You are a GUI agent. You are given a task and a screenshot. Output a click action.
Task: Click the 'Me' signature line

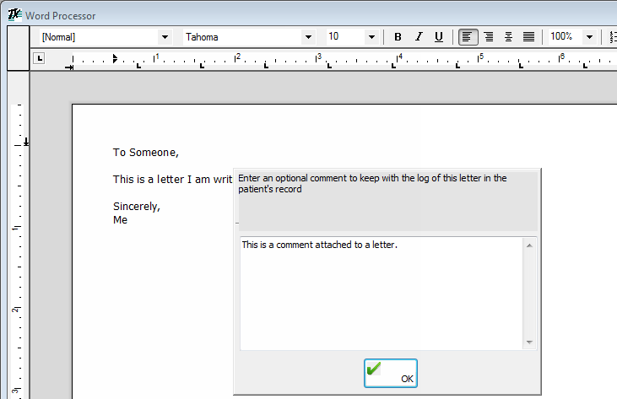tap(120, 220)
